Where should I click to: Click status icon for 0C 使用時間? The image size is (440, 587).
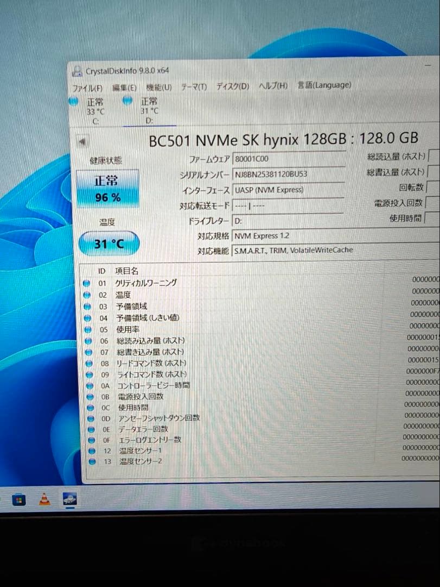(x=91, y=407)
